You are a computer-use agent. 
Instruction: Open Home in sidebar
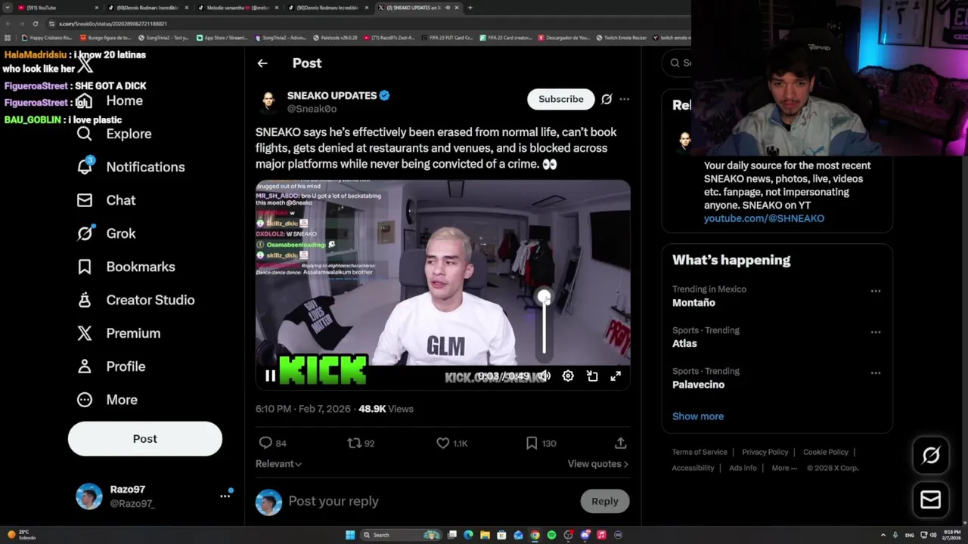(110, 100)
